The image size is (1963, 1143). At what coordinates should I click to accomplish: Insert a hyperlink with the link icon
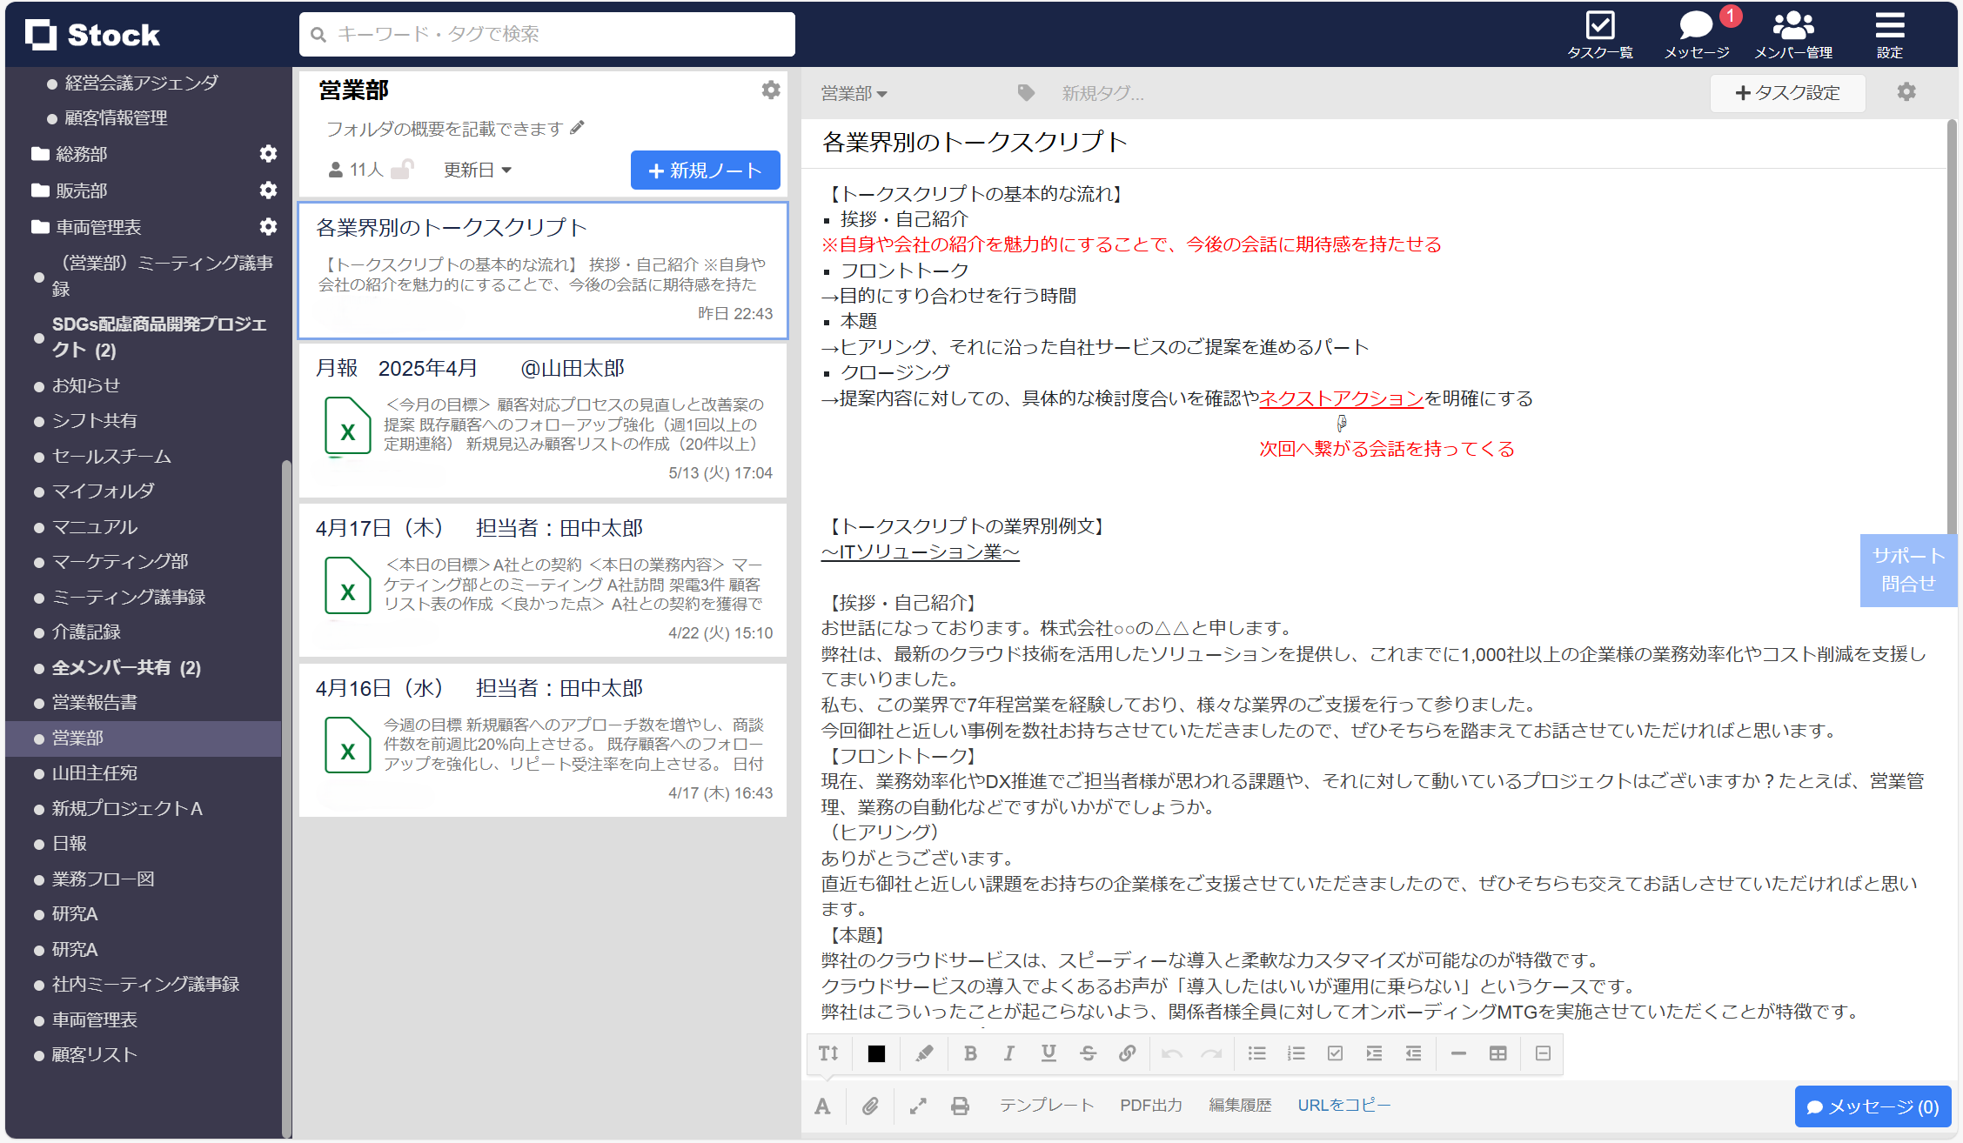pyautogui.click(x=1128, y=1053)
